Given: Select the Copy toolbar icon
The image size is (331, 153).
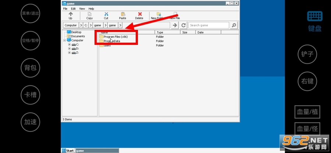Looking at the screenshot, I should (89, 14).
